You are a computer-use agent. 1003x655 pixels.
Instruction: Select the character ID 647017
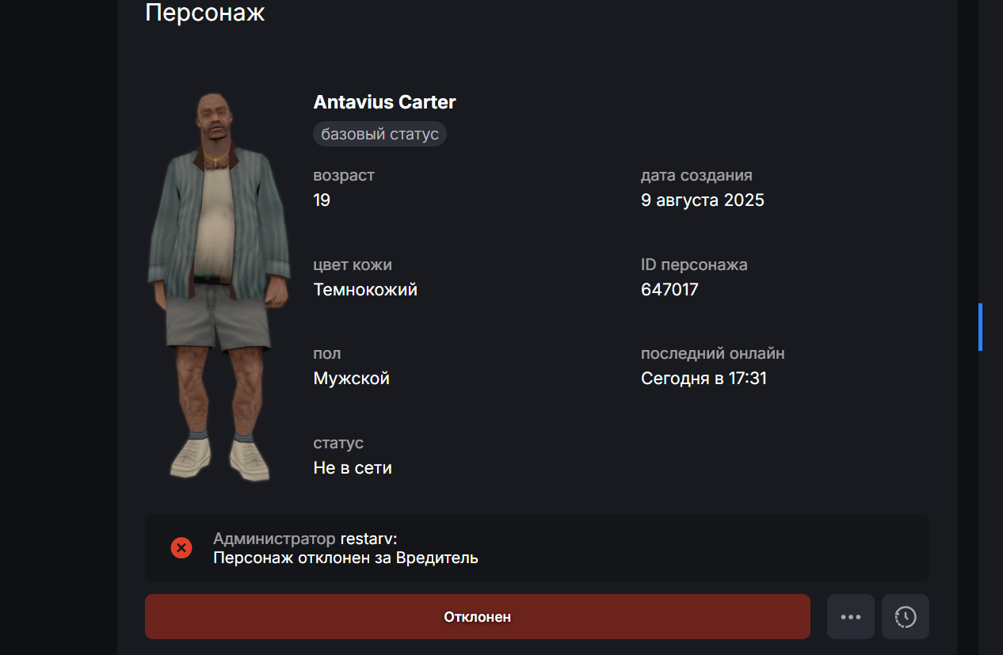point(669,290)
